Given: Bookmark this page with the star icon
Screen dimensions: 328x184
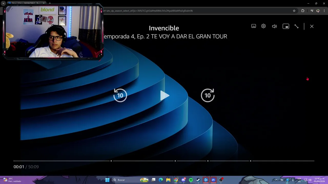Looking at the screenshot, I should [x=294, y=11].
